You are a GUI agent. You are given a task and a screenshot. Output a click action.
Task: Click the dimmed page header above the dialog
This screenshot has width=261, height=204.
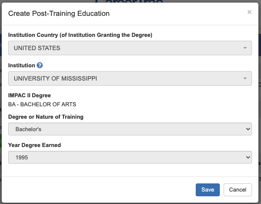129,2
